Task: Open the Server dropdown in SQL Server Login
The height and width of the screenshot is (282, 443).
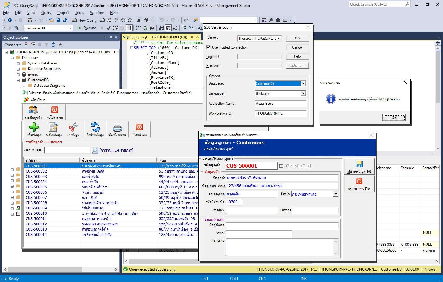Action: (279, 38)
